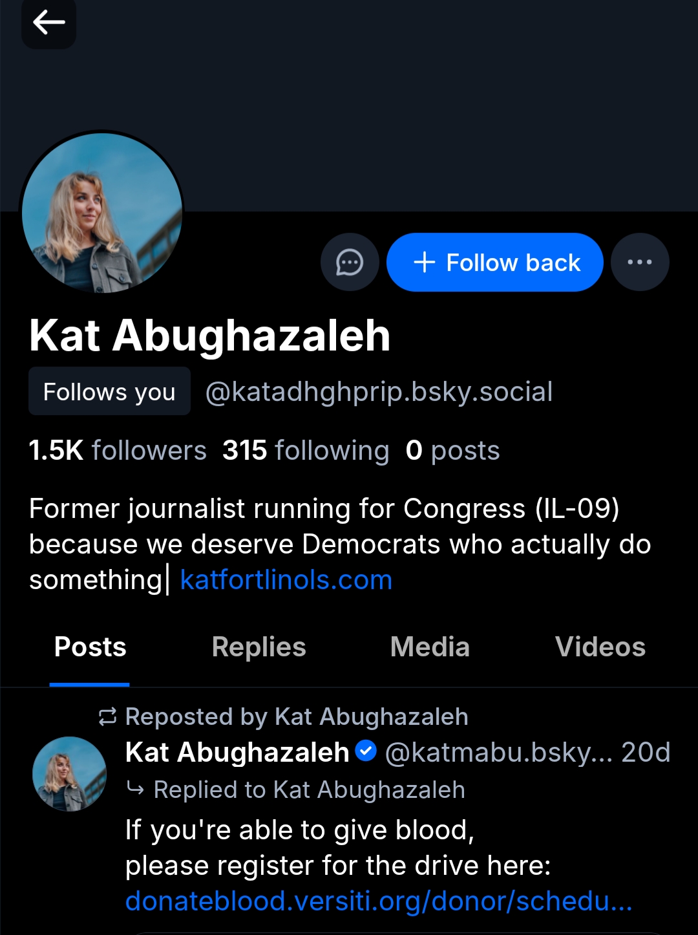Open the small avatar beside the post
Screen dimensions: 698x935
point(69,773)
